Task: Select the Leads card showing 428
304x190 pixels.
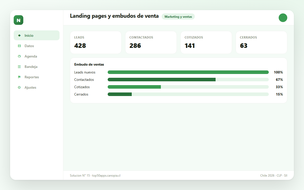Action: click(x=96, y=42)
